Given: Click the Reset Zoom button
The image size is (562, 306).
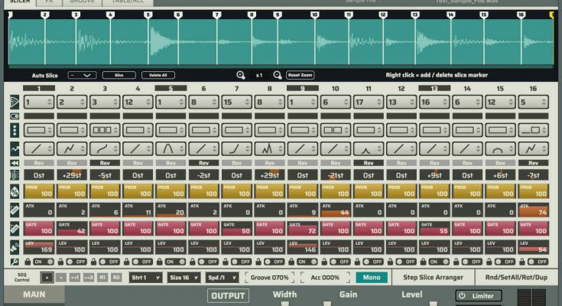Looking at the screenshot, I should tap(300, 75).
